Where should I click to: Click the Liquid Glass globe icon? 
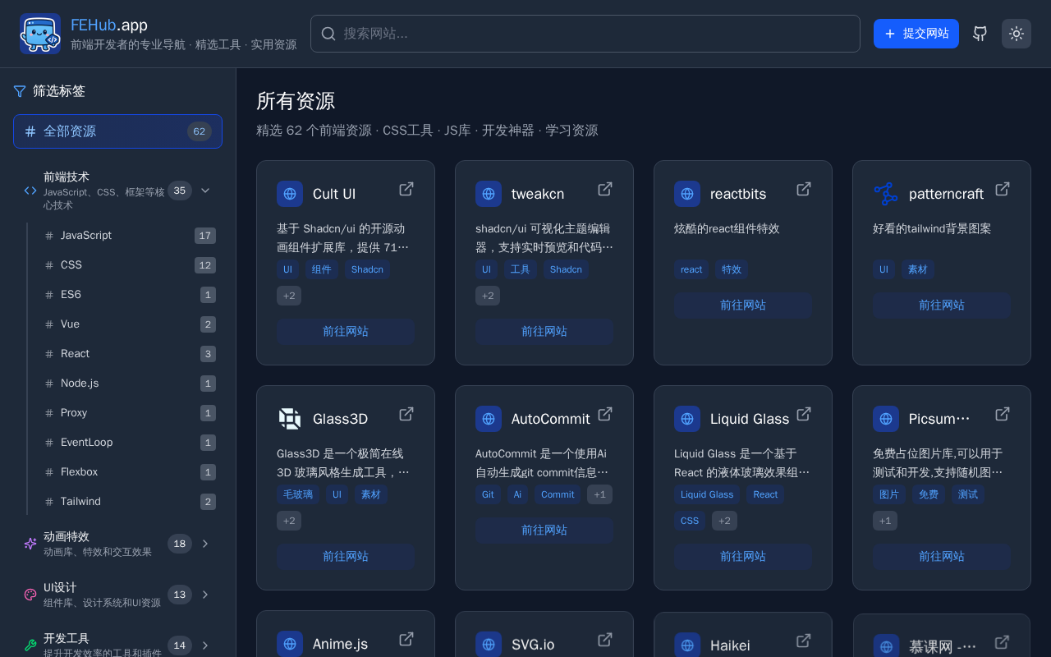687,419
